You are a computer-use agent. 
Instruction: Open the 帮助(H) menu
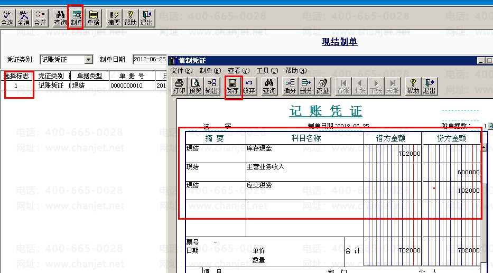coord(296,71)
